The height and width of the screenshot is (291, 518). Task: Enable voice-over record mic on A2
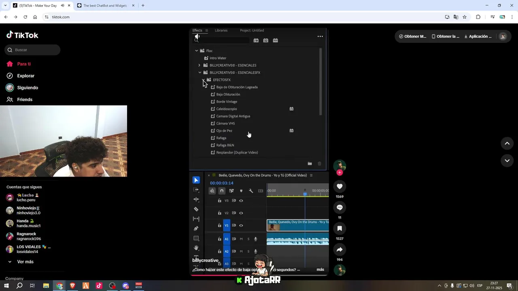coord(255,251)
